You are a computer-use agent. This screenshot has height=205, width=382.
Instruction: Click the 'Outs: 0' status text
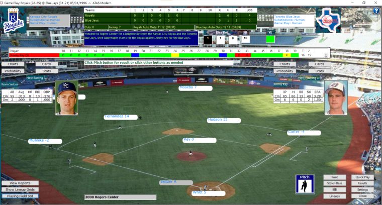89,27
